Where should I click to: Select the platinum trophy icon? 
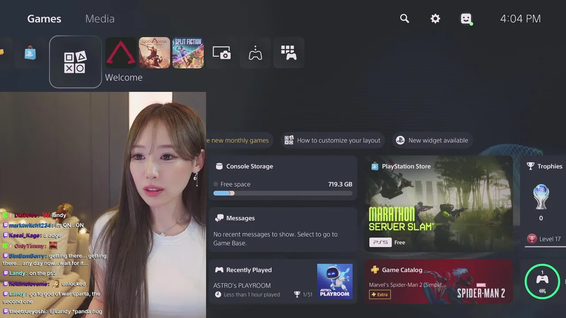point(541,197)
